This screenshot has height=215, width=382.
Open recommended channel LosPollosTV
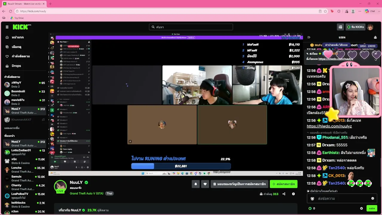pos(24,196)
